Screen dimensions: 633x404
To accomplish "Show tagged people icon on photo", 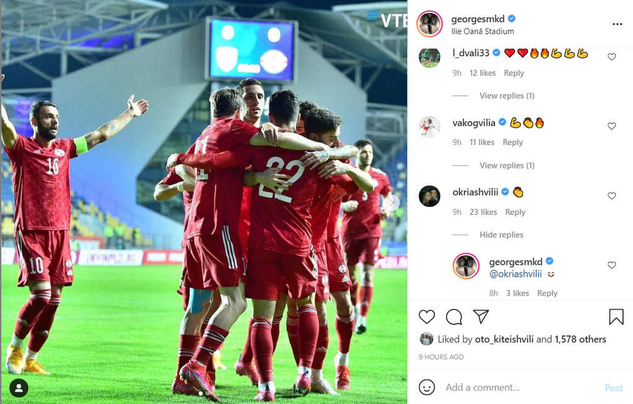I will 19,388.
